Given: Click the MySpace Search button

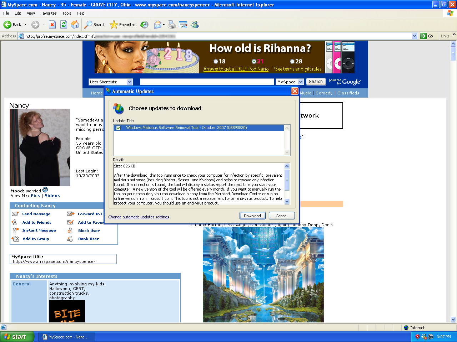Looking at the screenshot, I should tap(316, 82).
